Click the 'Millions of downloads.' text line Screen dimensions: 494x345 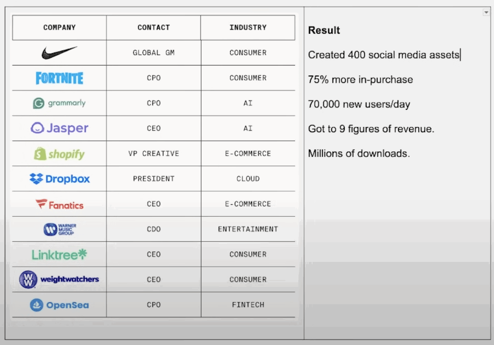pyautogui.click(x=359, y=154)
